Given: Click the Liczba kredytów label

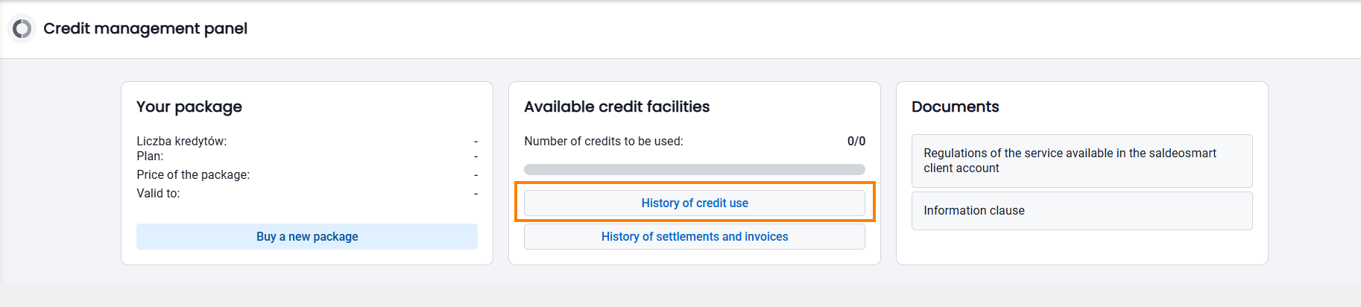Looking at the screenshot, I should point(181,141).
